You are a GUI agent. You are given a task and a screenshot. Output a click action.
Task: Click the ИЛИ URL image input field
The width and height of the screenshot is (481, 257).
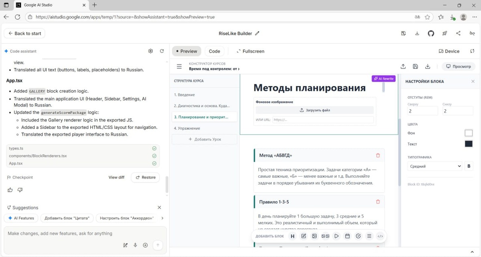[x=323, y=120]
